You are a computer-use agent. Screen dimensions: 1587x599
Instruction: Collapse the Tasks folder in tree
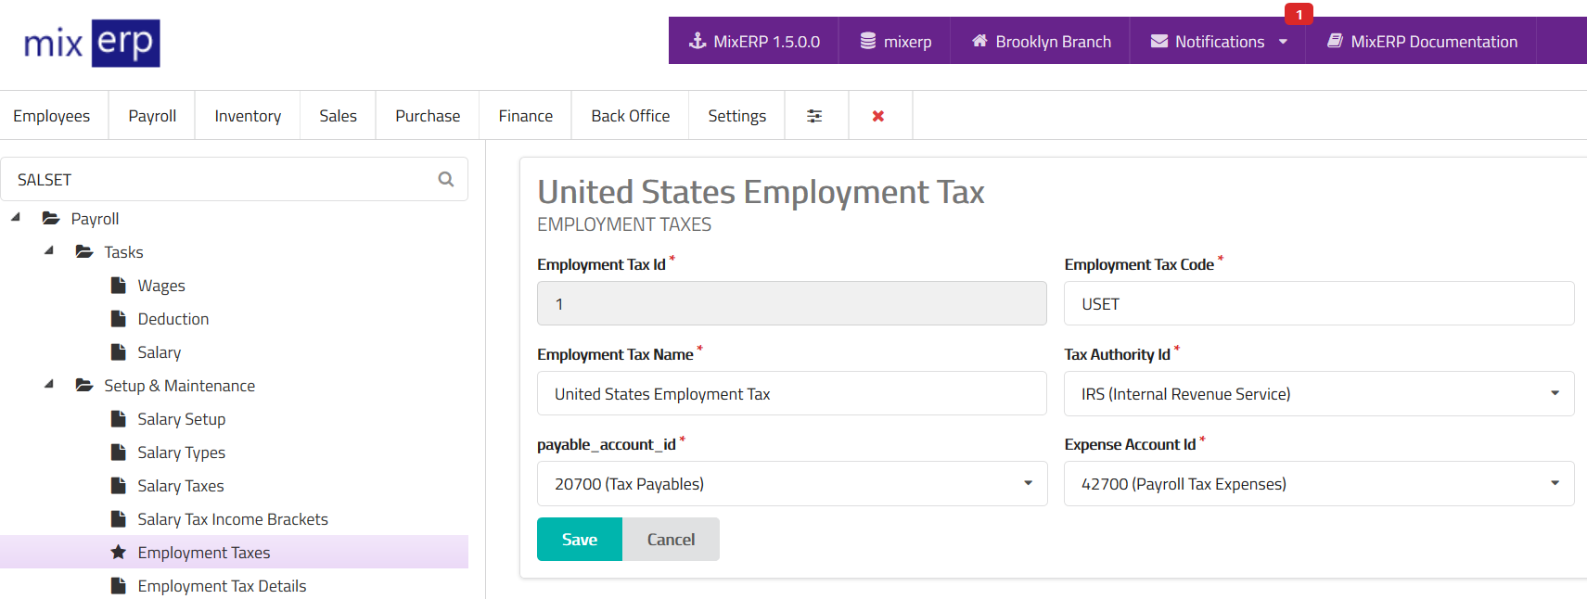click(49, 251)
